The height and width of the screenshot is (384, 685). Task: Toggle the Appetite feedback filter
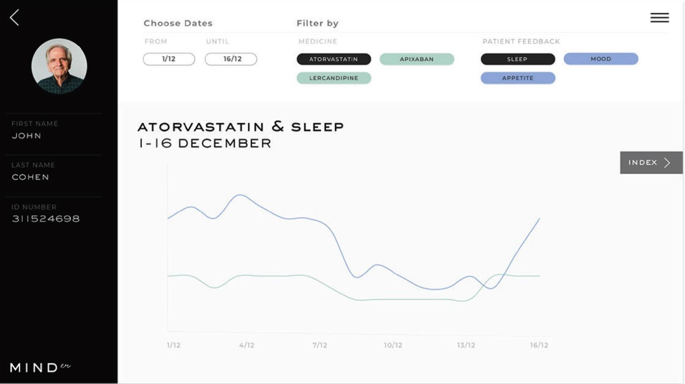[x=518, y=78]
